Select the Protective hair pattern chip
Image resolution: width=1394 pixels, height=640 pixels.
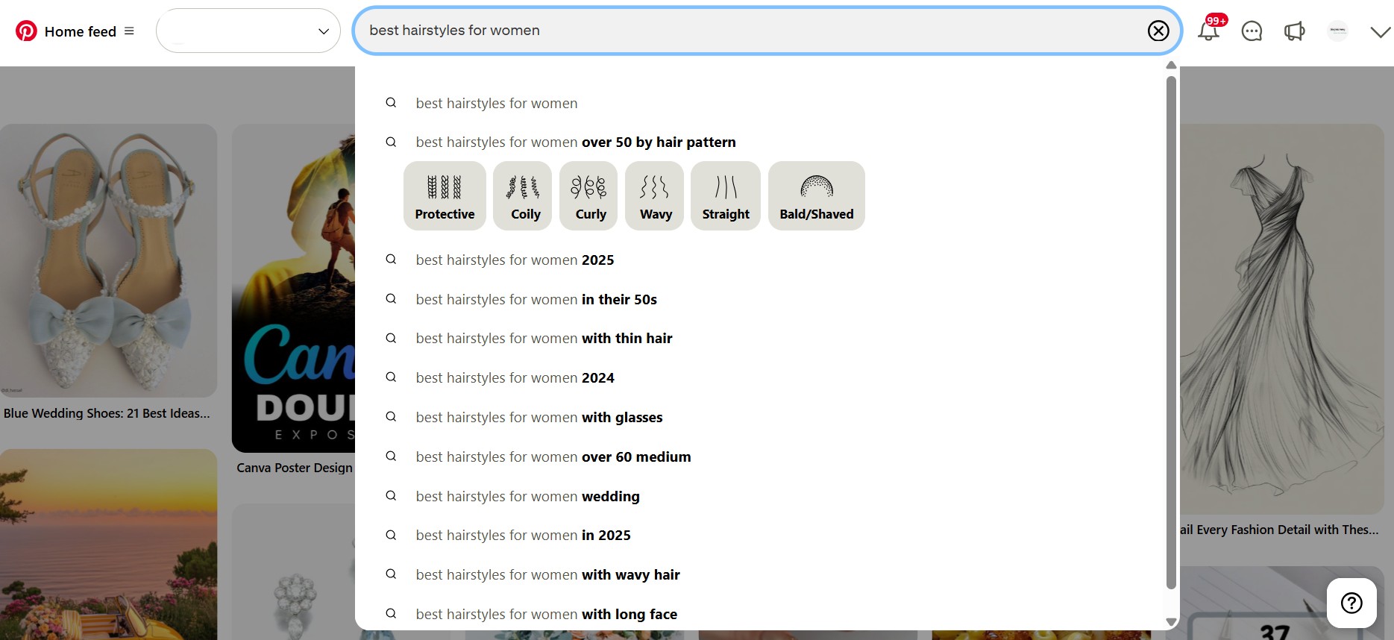[445, 195]
